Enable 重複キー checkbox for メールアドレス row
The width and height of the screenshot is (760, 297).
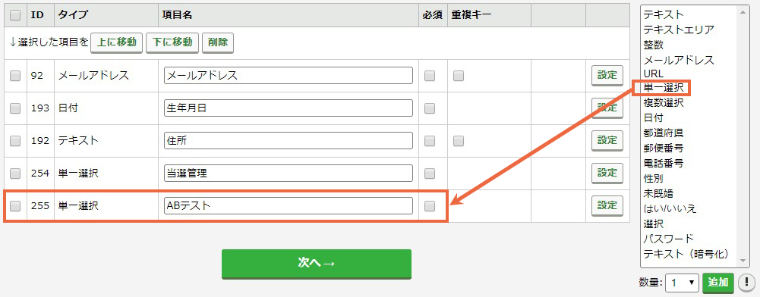click(x=459, y=76)
